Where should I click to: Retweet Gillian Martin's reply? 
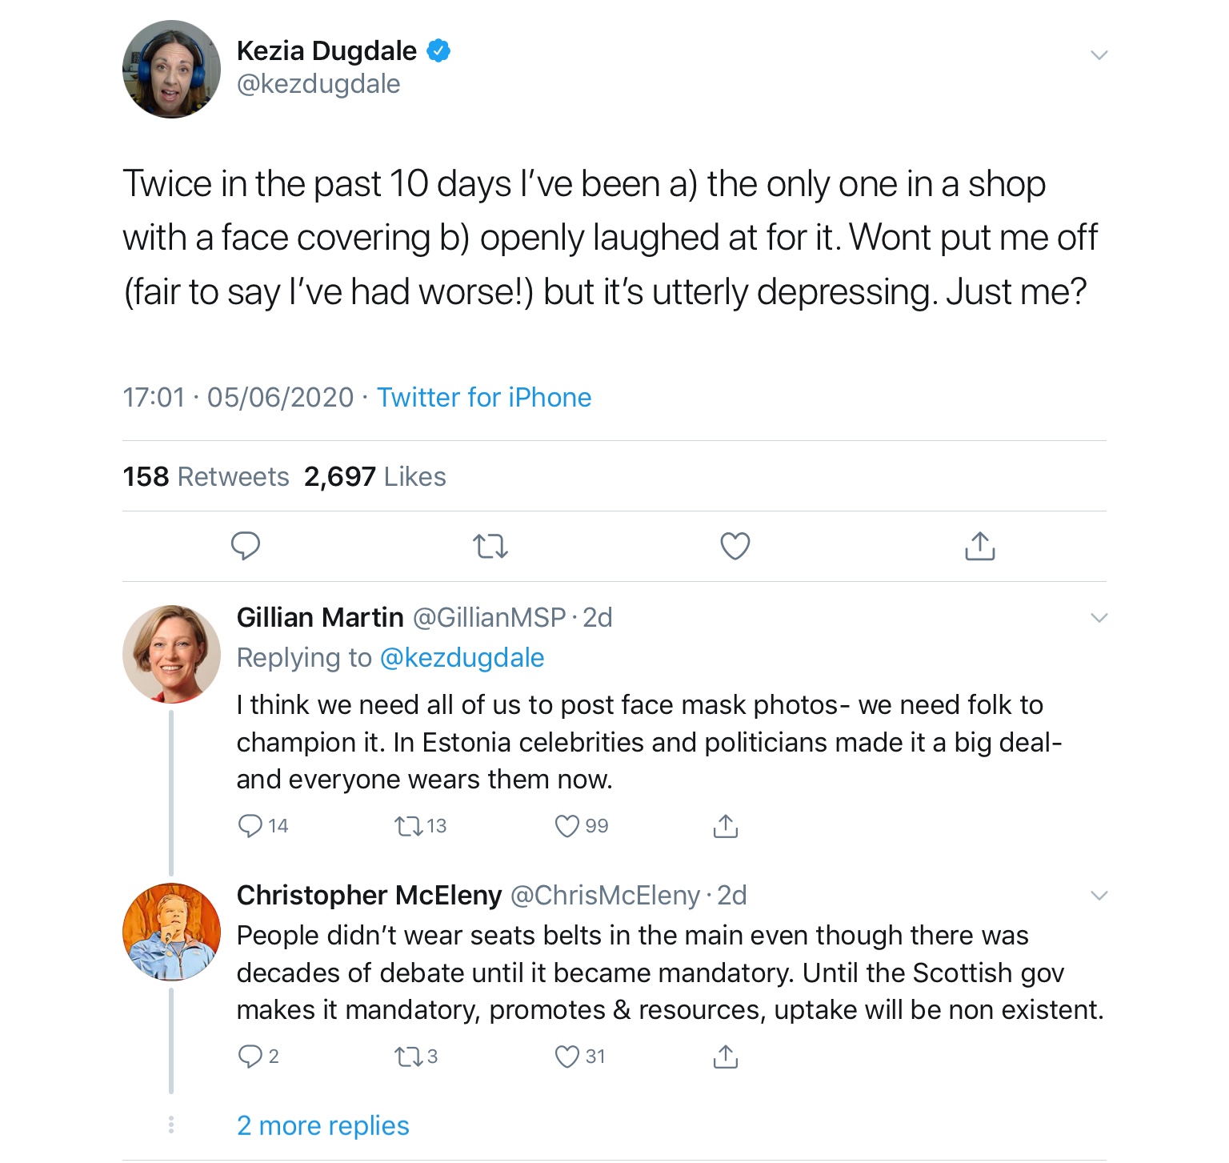coord(409,825)
